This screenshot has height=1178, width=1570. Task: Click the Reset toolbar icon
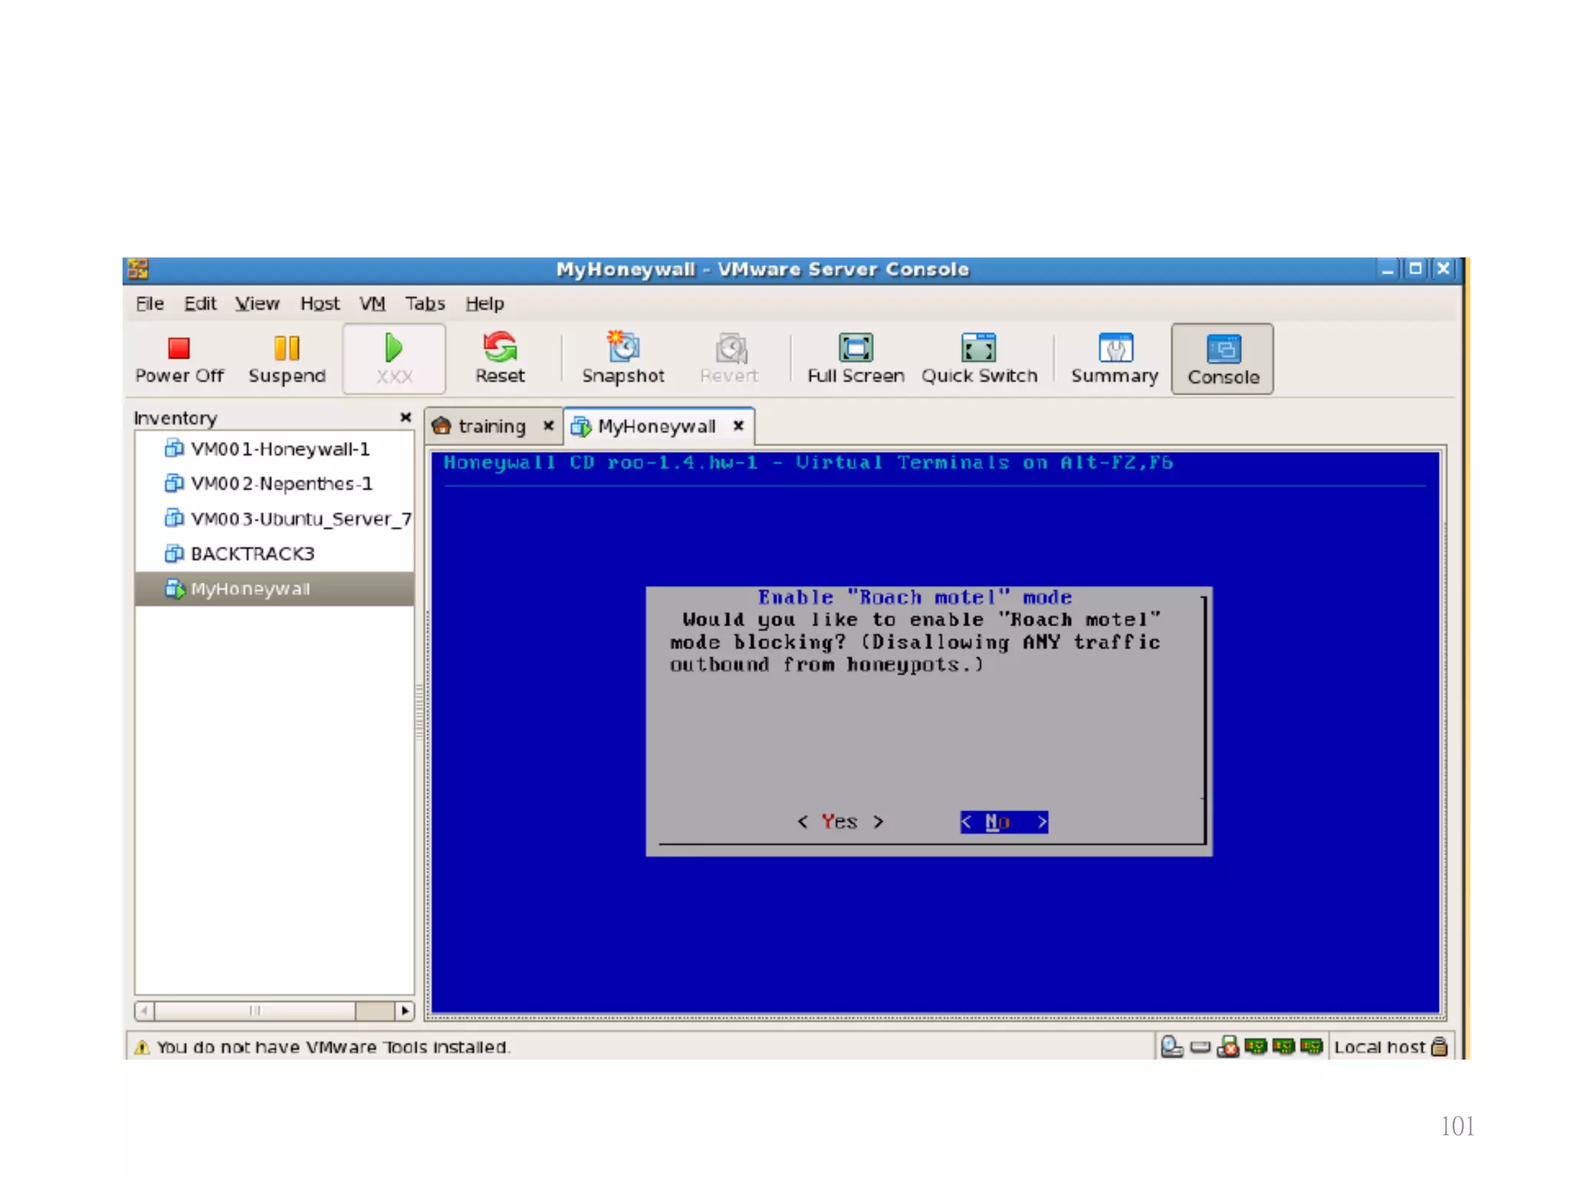[500, 349]
